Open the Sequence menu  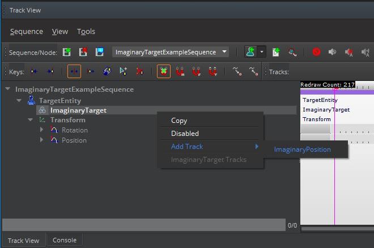pyautogui.click(x=26, y=32)
